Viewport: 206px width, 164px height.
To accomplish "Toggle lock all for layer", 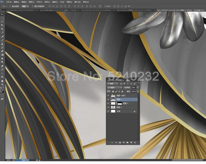I will [122, 92].
